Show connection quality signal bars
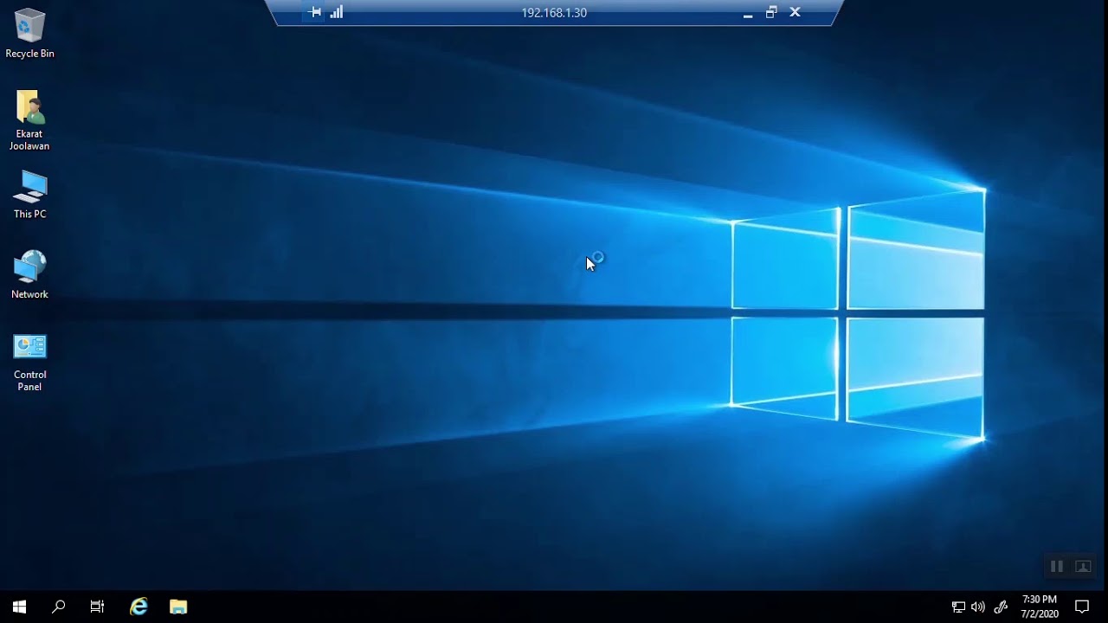This screenshot has height=623, width=1108. click(x=337, y=12)
